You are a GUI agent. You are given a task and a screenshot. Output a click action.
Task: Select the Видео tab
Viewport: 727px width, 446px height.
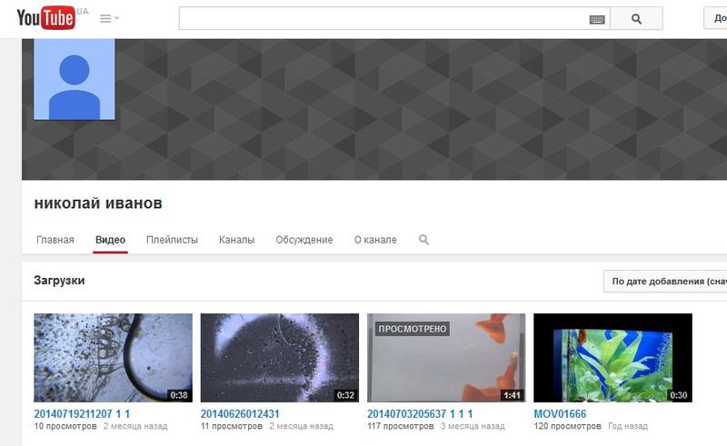click(x=110, y=240)
